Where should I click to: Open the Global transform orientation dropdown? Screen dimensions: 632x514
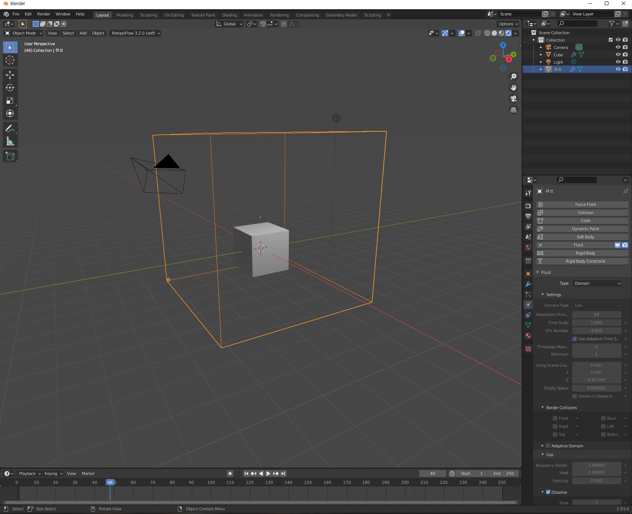pos(229,24)
